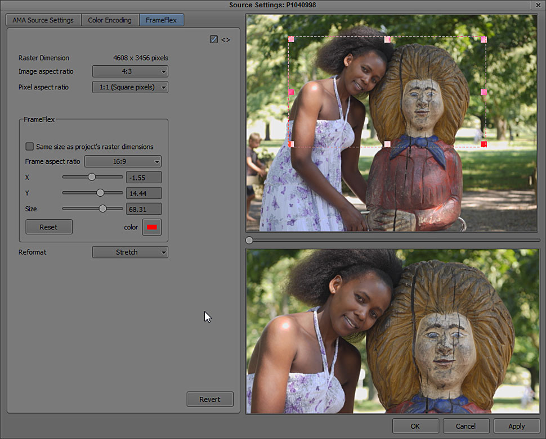Click the Size value input field

click(144, 209)
